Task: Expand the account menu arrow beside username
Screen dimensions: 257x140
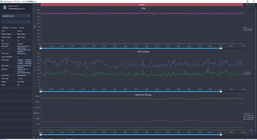Action: pyautogui.click(x=18, y=6)
